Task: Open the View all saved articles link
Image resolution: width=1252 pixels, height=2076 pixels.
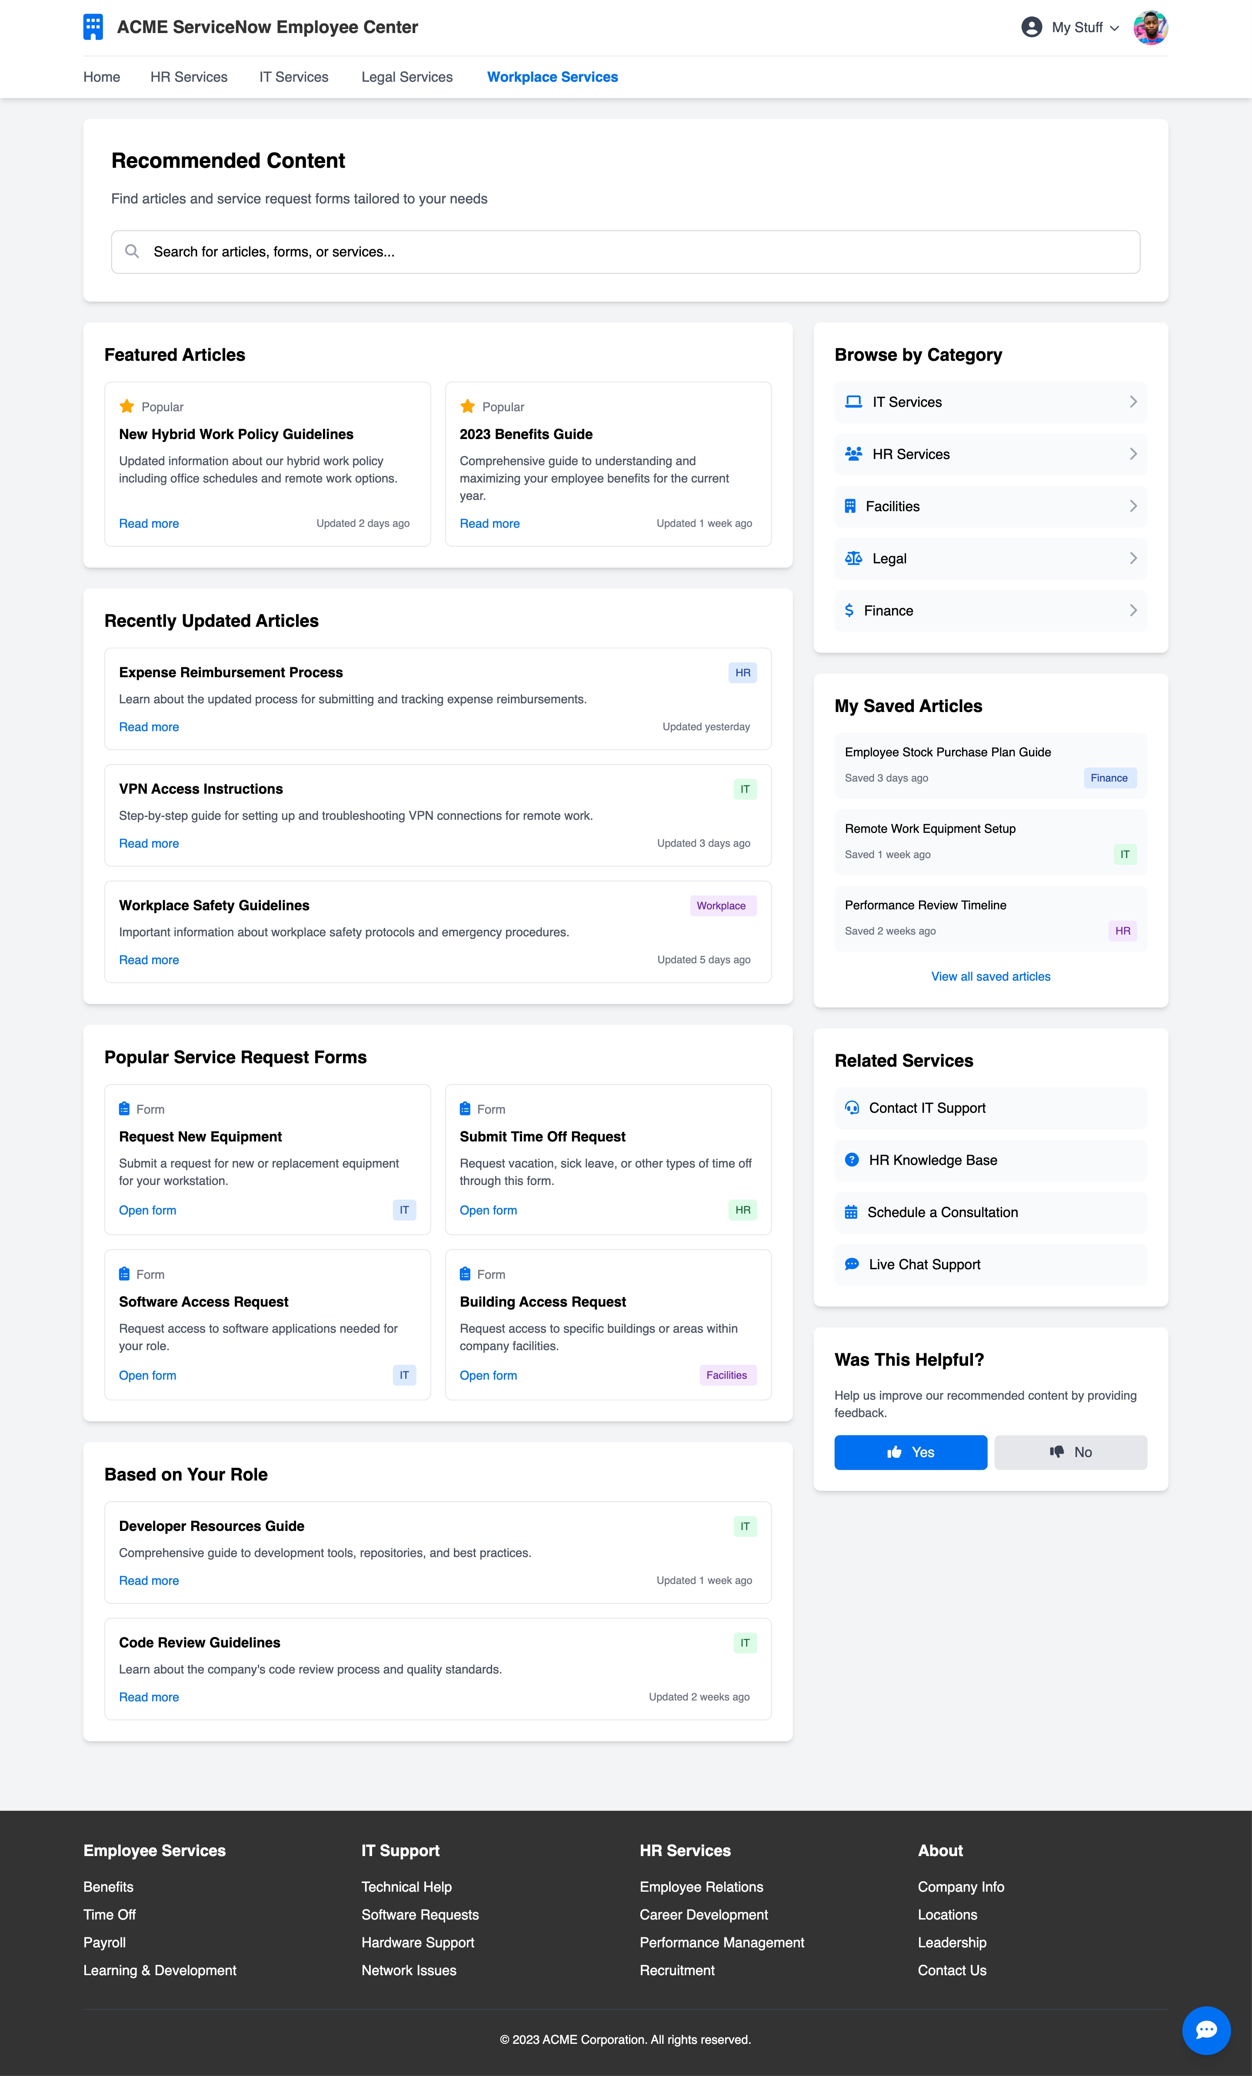Action: click(990, 977)
